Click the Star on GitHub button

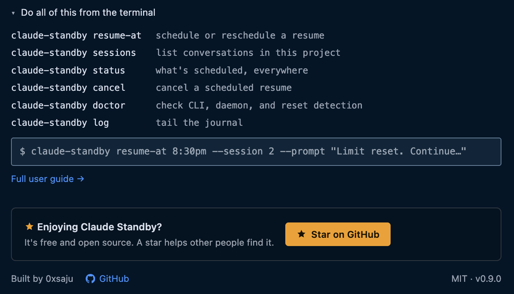(338, 234)
